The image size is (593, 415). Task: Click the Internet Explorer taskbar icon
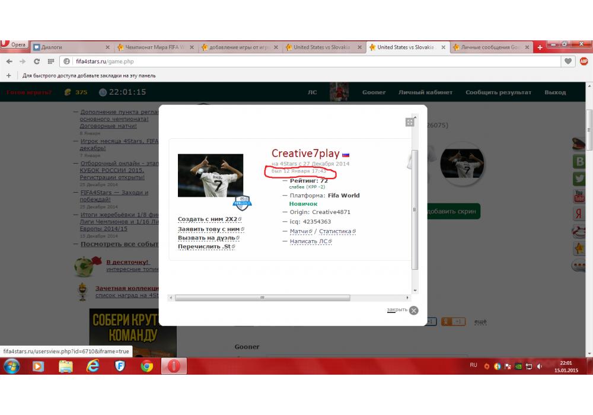(x=93, y=366)
